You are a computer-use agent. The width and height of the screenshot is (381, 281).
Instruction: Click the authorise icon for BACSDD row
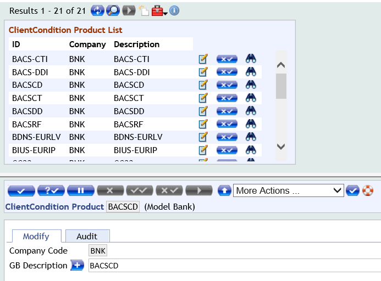[x=227, y=111]
